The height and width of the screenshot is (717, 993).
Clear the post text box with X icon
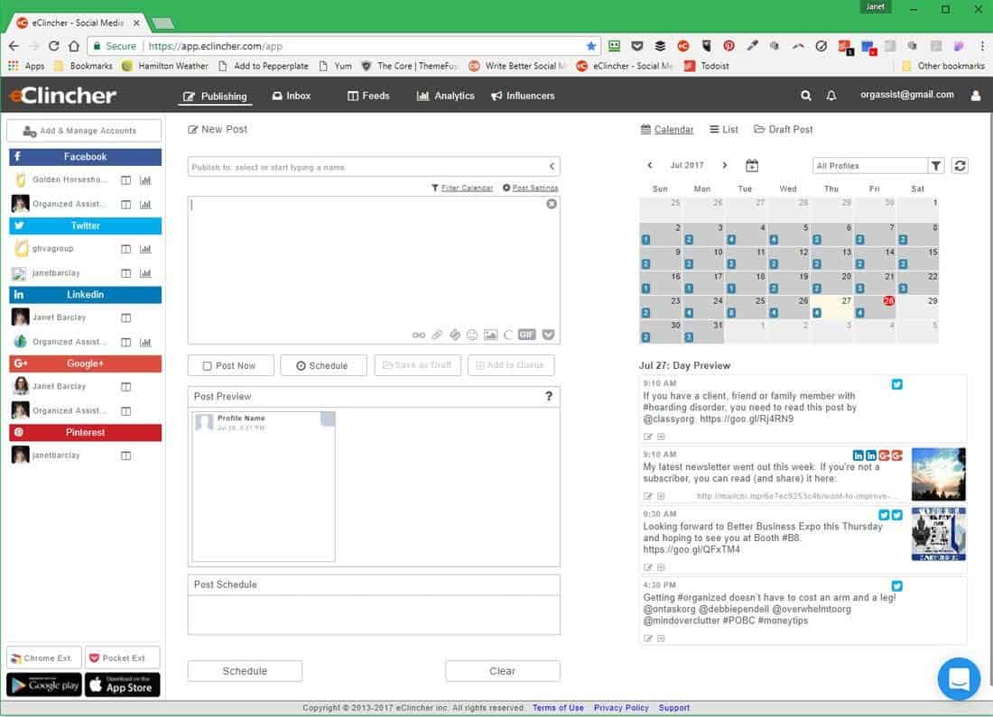click(x=552, y=204)
